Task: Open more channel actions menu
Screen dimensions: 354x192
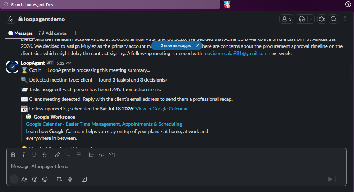Action: (x=345, y=19)
